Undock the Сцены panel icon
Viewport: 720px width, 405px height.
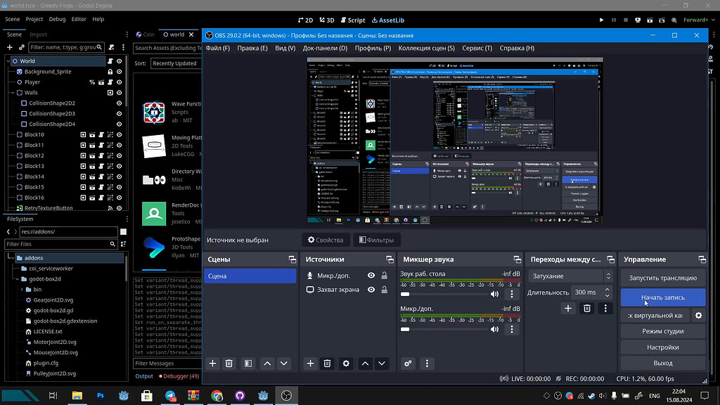click(292, 259)
